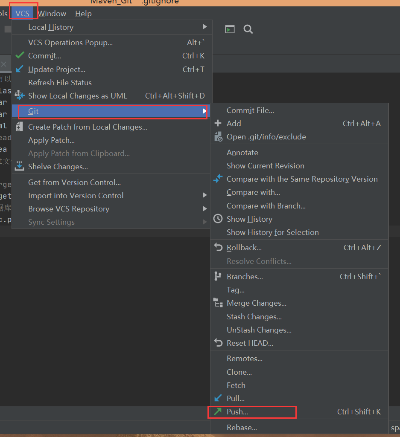Expand Browse VCS Repository submenu arrow

point(205,208)
